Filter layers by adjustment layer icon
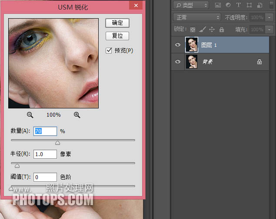The height and width of the screenshot is (219, 276). pos(228,5)
